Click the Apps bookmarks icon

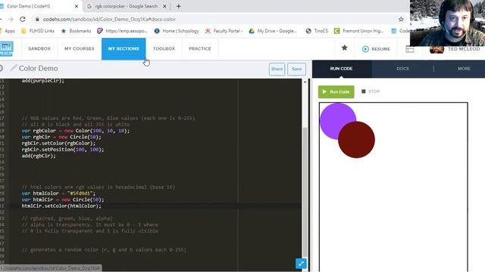(8, 31)
